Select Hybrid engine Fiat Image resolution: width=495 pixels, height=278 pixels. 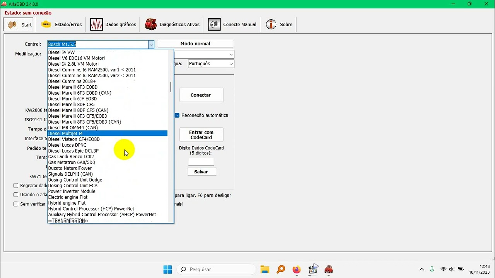[108, 203]
